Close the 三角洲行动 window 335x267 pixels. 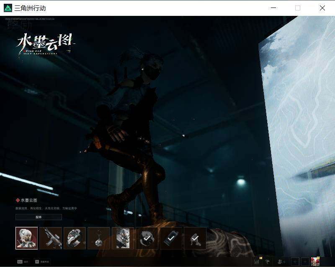[x=322, y=8]
